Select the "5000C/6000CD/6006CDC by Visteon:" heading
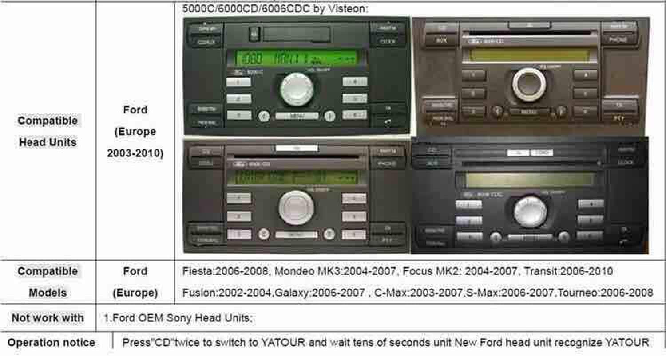Image resolution: width=666 pixels, height=356 pixels. click(276, 8)
